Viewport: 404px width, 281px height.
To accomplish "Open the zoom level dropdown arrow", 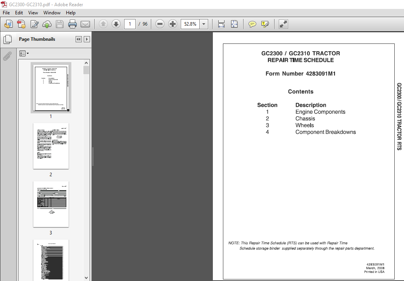I will [x=204, y=24].
